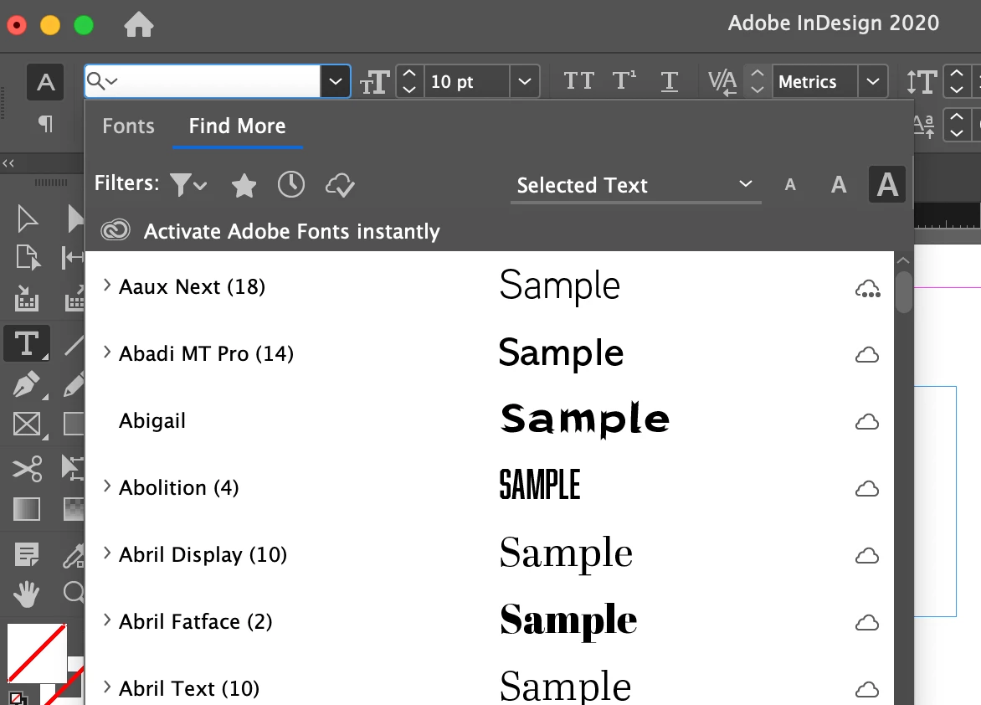Viewport: 981px width, 705px height.
Task: Select the Hand tool
Action: point(26,594)
